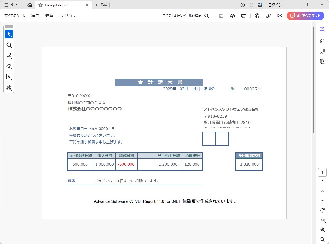Click the ログイン button

pos(275,5)
